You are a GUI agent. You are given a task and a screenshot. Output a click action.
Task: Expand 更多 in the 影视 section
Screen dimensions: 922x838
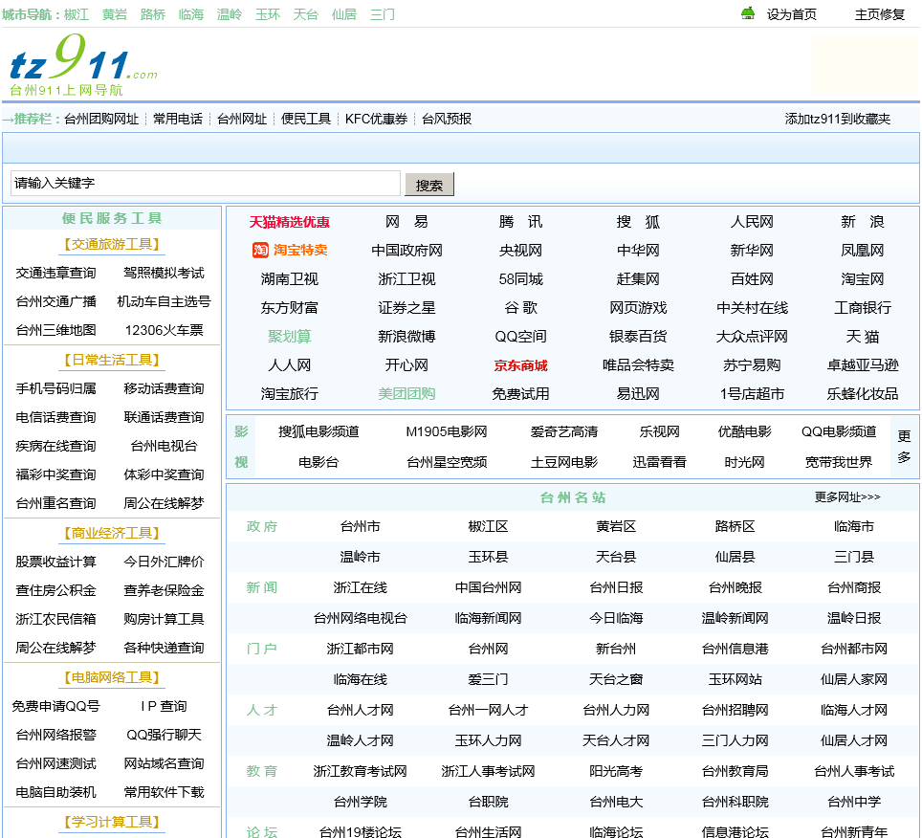point(904,447)
